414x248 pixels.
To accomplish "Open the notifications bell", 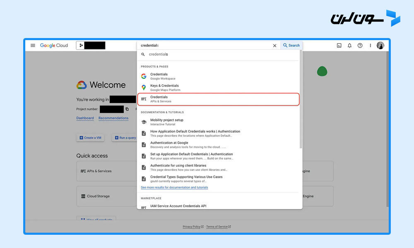I will [349, 45].
